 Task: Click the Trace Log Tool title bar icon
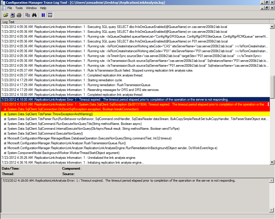[3, 3]
